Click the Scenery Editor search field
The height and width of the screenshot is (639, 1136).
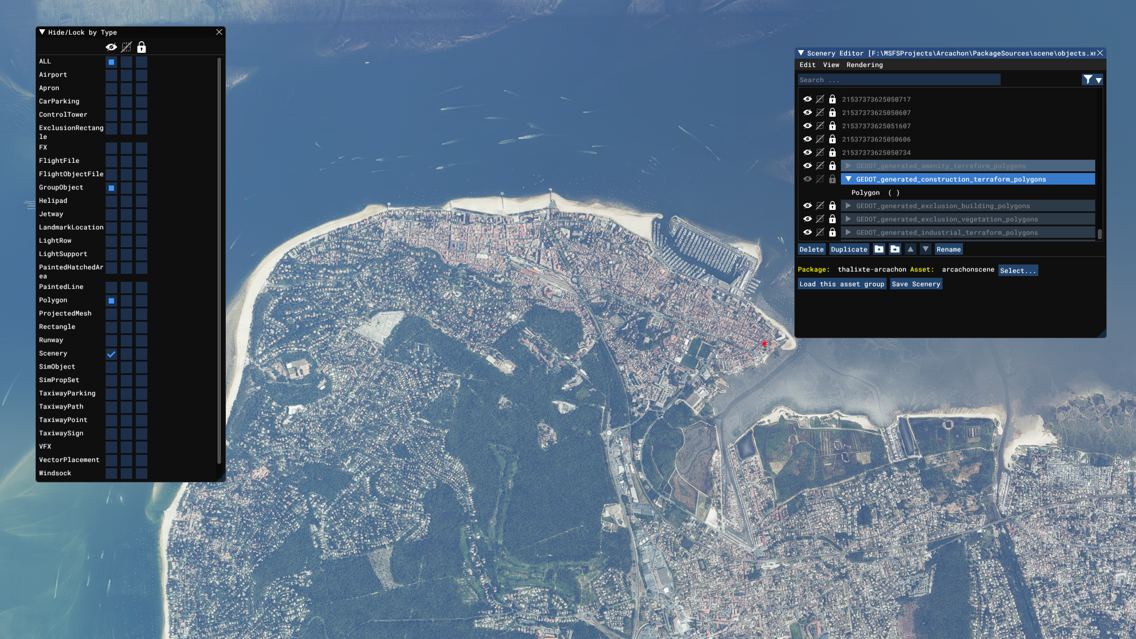click(x=899, y=80)
